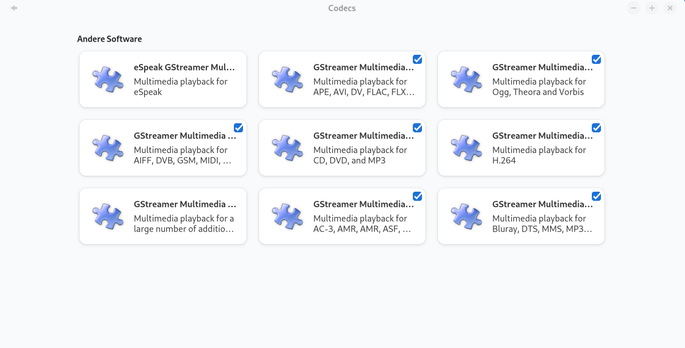Image resolution: width=685 pixels, height=348 pixels.
Task: Close the Codecs window
Action: pyautogui.click(x=670, y=8)
